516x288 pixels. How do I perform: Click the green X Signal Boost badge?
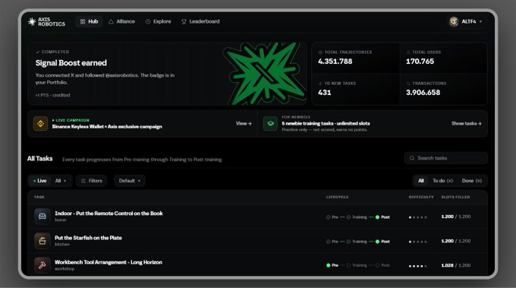point(265,74)
